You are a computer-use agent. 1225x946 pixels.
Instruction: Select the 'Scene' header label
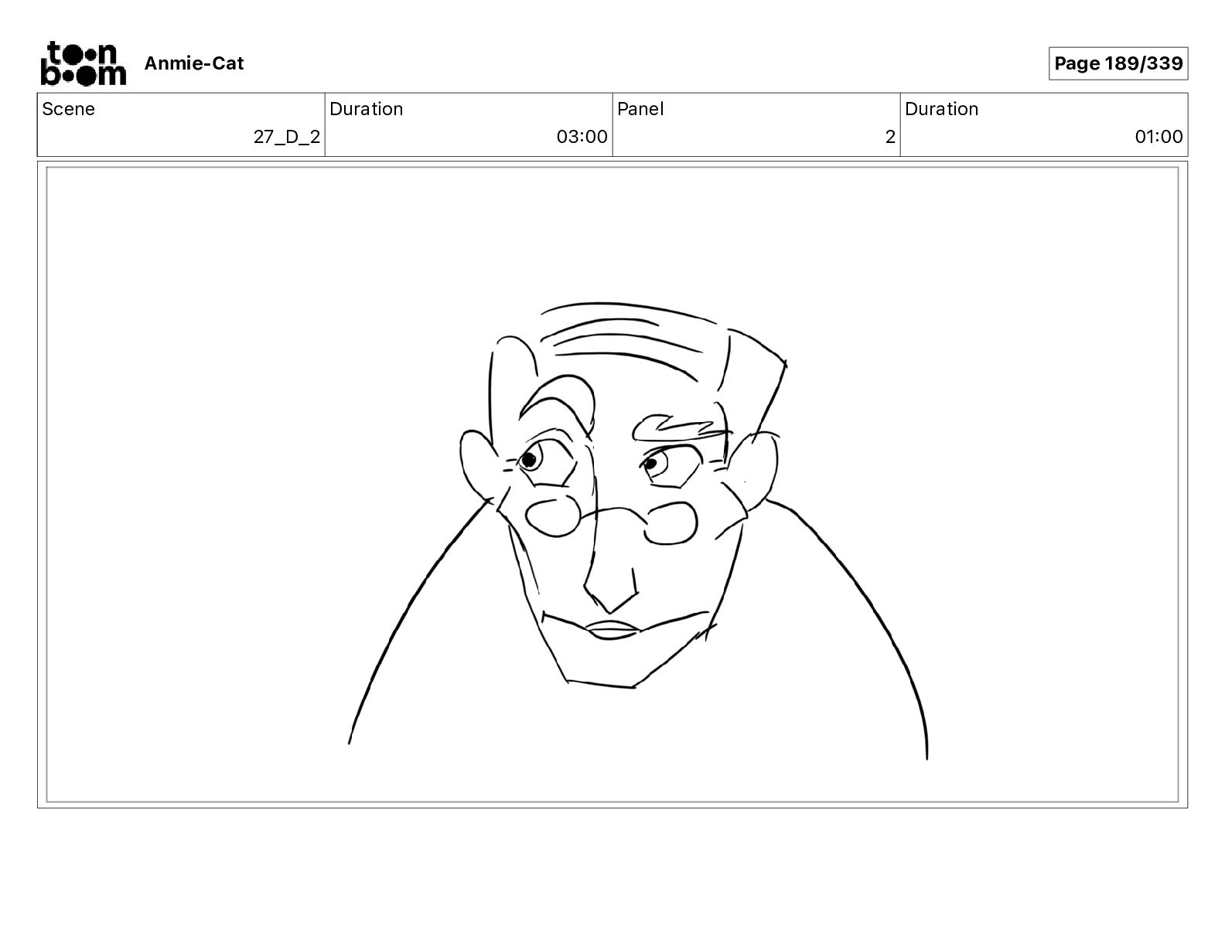click(69, 109)
